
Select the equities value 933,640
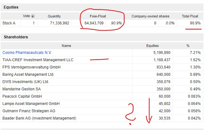coord(163,67)
